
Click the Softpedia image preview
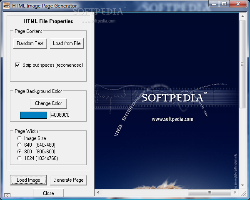click(167, 101)
